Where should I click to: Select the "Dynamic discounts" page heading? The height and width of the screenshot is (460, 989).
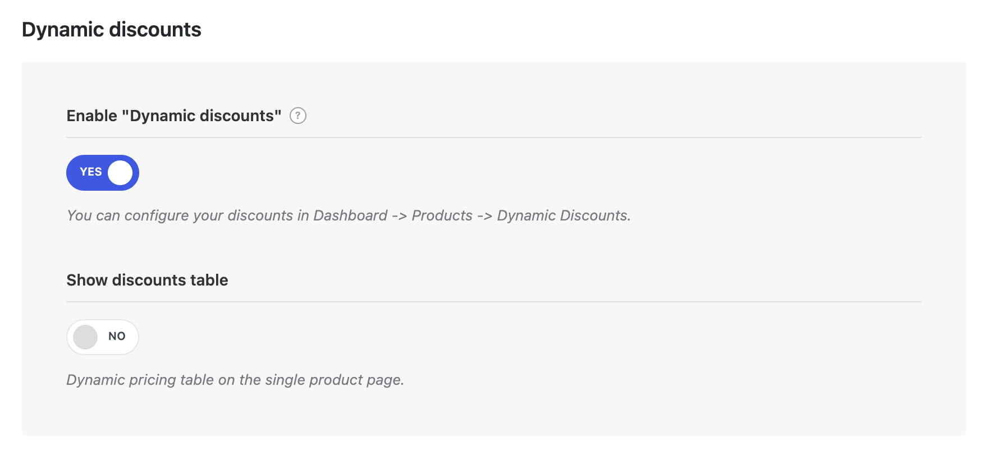(111, 29)
